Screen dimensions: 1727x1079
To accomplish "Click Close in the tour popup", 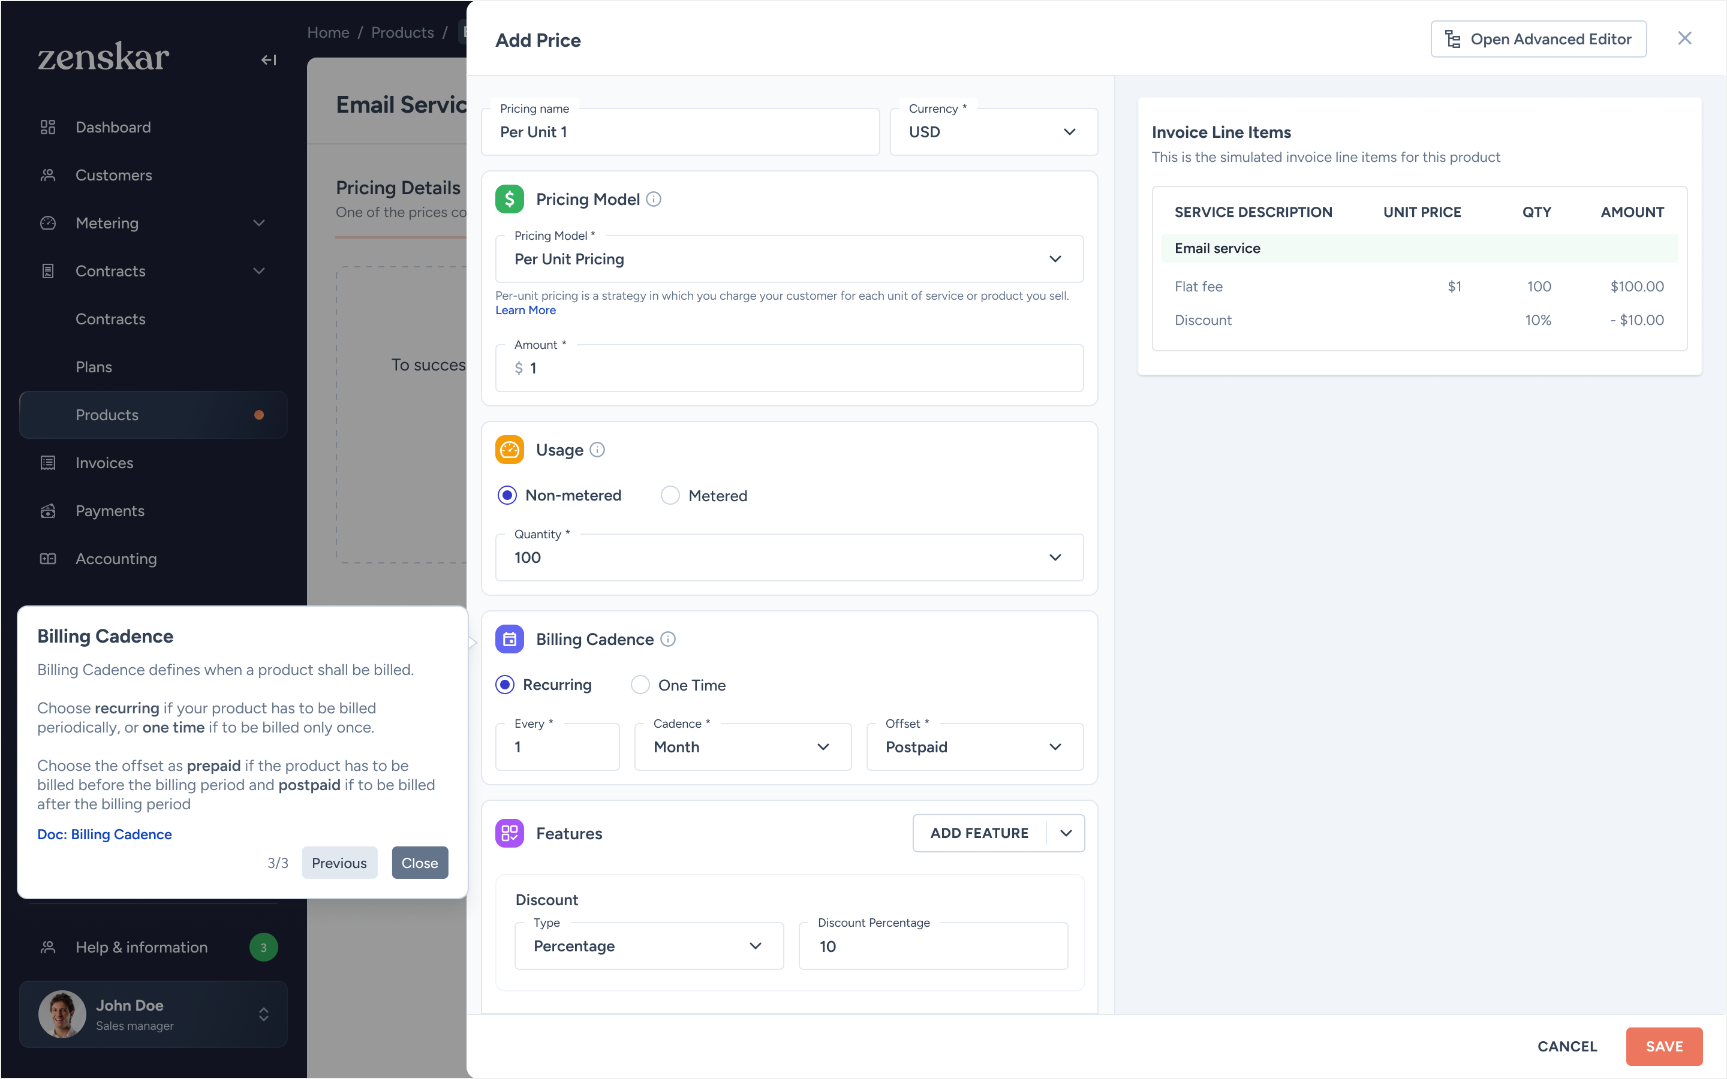I will click(x=420, y=863).
